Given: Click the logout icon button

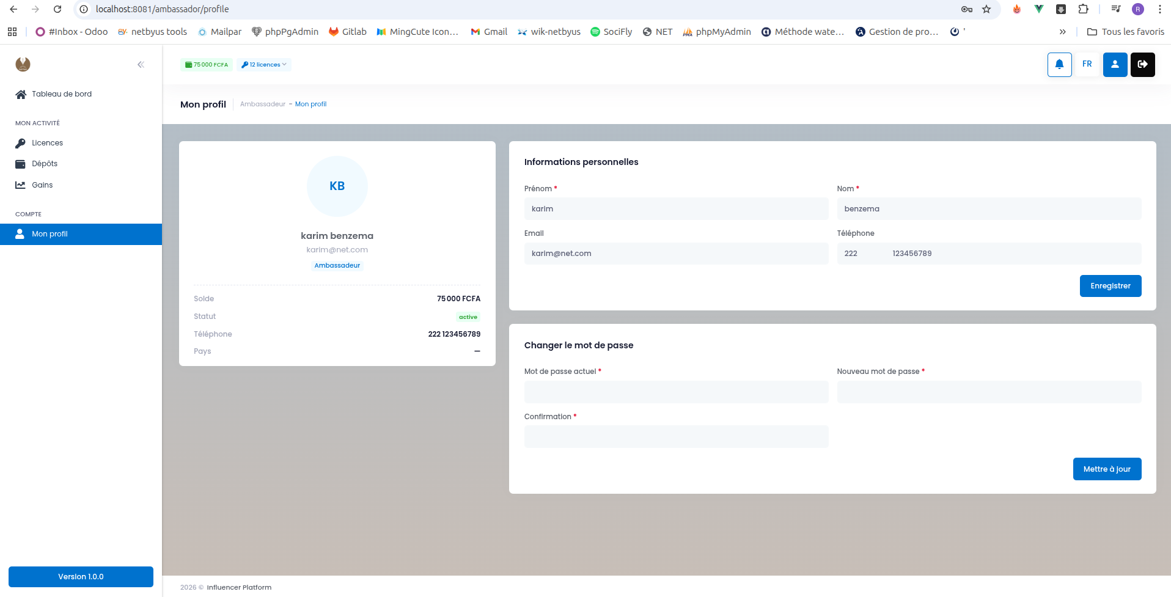Looking at the screenshot, I should [x=1142, y=64].
